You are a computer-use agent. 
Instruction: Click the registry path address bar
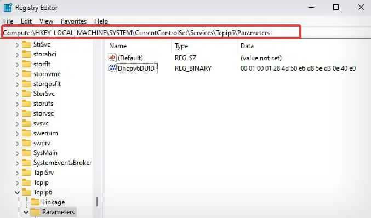151,33
